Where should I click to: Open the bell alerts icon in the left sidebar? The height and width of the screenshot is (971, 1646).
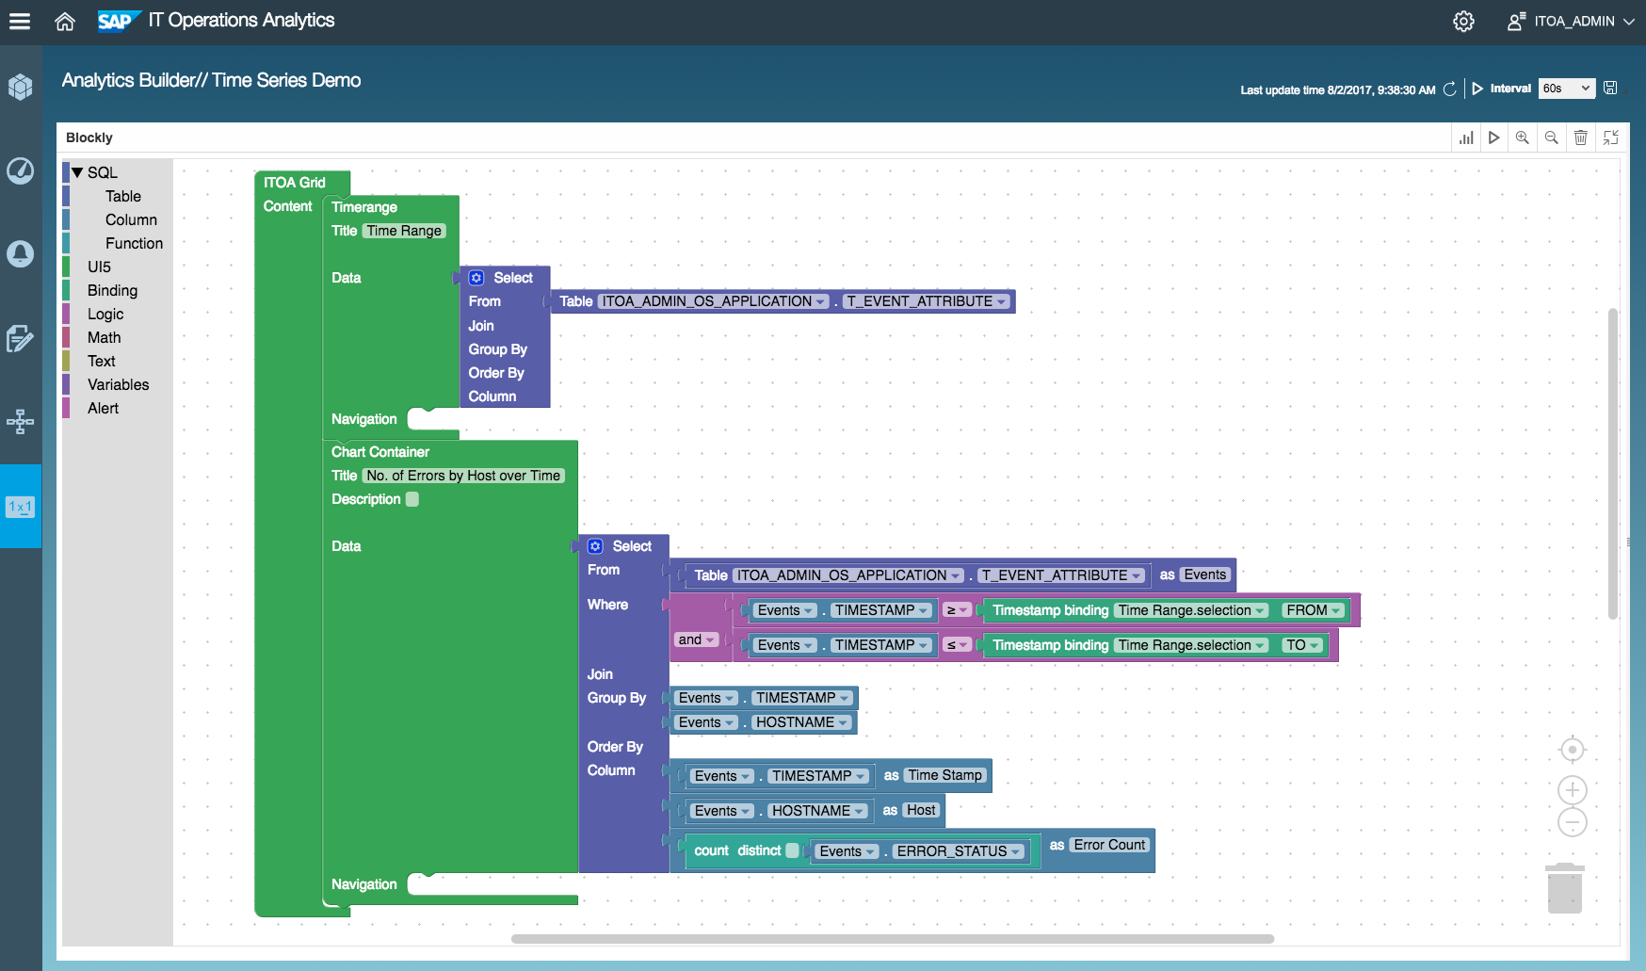[x=21, y=254]
